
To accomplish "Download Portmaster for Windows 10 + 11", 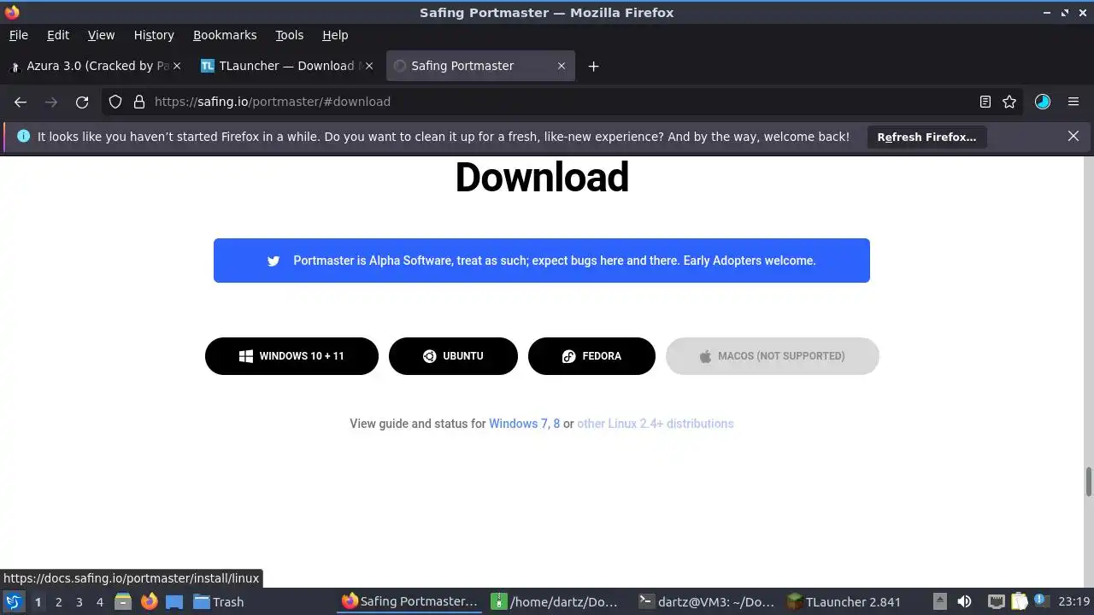I will pos(291,356).
